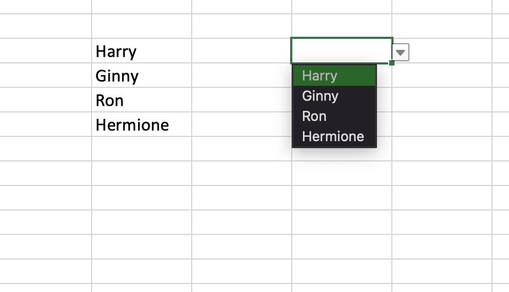The image size is (509, 292).
Task: Select the empty cell right of Ginny
Action: [x=242, y=75]
